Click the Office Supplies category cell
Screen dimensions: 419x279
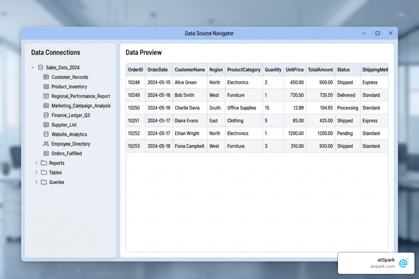click(x=244, y=108)
